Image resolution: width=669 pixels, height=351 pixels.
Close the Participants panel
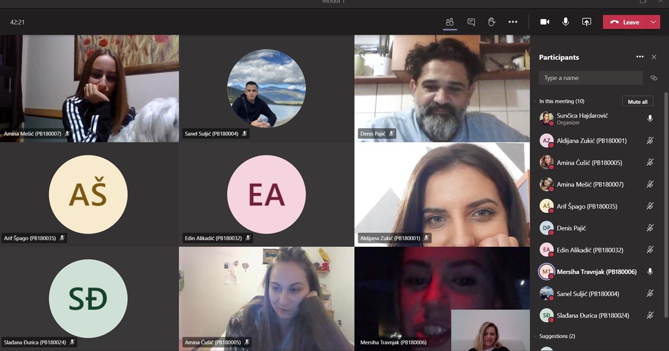click(x=654, y=57)
